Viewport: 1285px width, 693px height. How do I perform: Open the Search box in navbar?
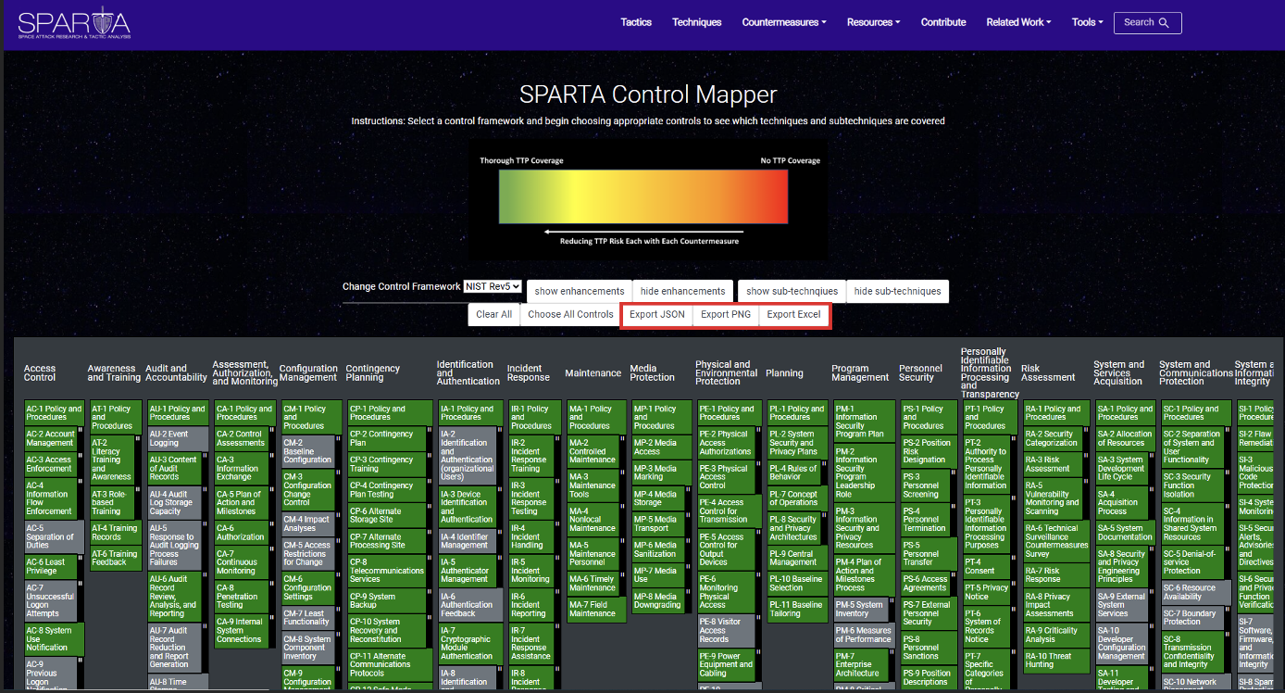(1147, 22)
